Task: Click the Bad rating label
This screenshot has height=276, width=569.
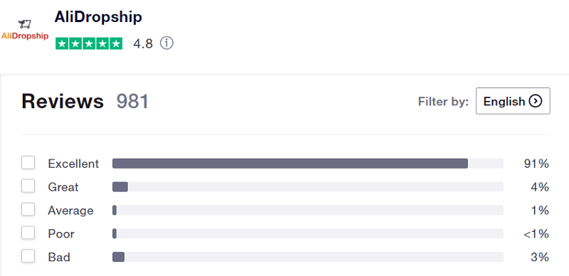Action: pyautogui.click(x=59, y=257)
